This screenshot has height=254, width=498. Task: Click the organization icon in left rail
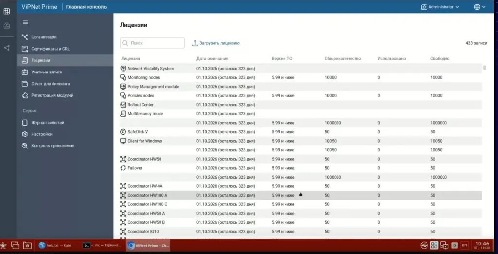click(x=7, y=26)
